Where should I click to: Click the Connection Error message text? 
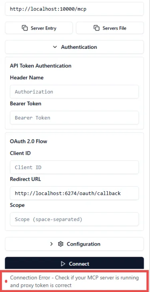(74, 281)
